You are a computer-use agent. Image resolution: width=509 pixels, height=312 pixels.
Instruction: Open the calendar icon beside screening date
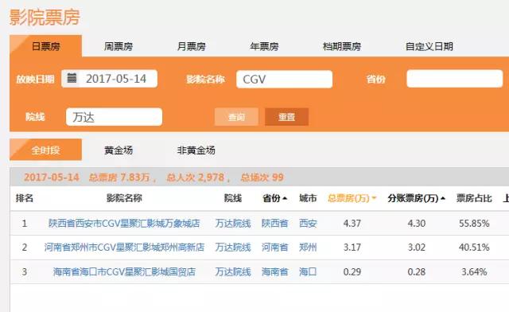pos(72,78)
